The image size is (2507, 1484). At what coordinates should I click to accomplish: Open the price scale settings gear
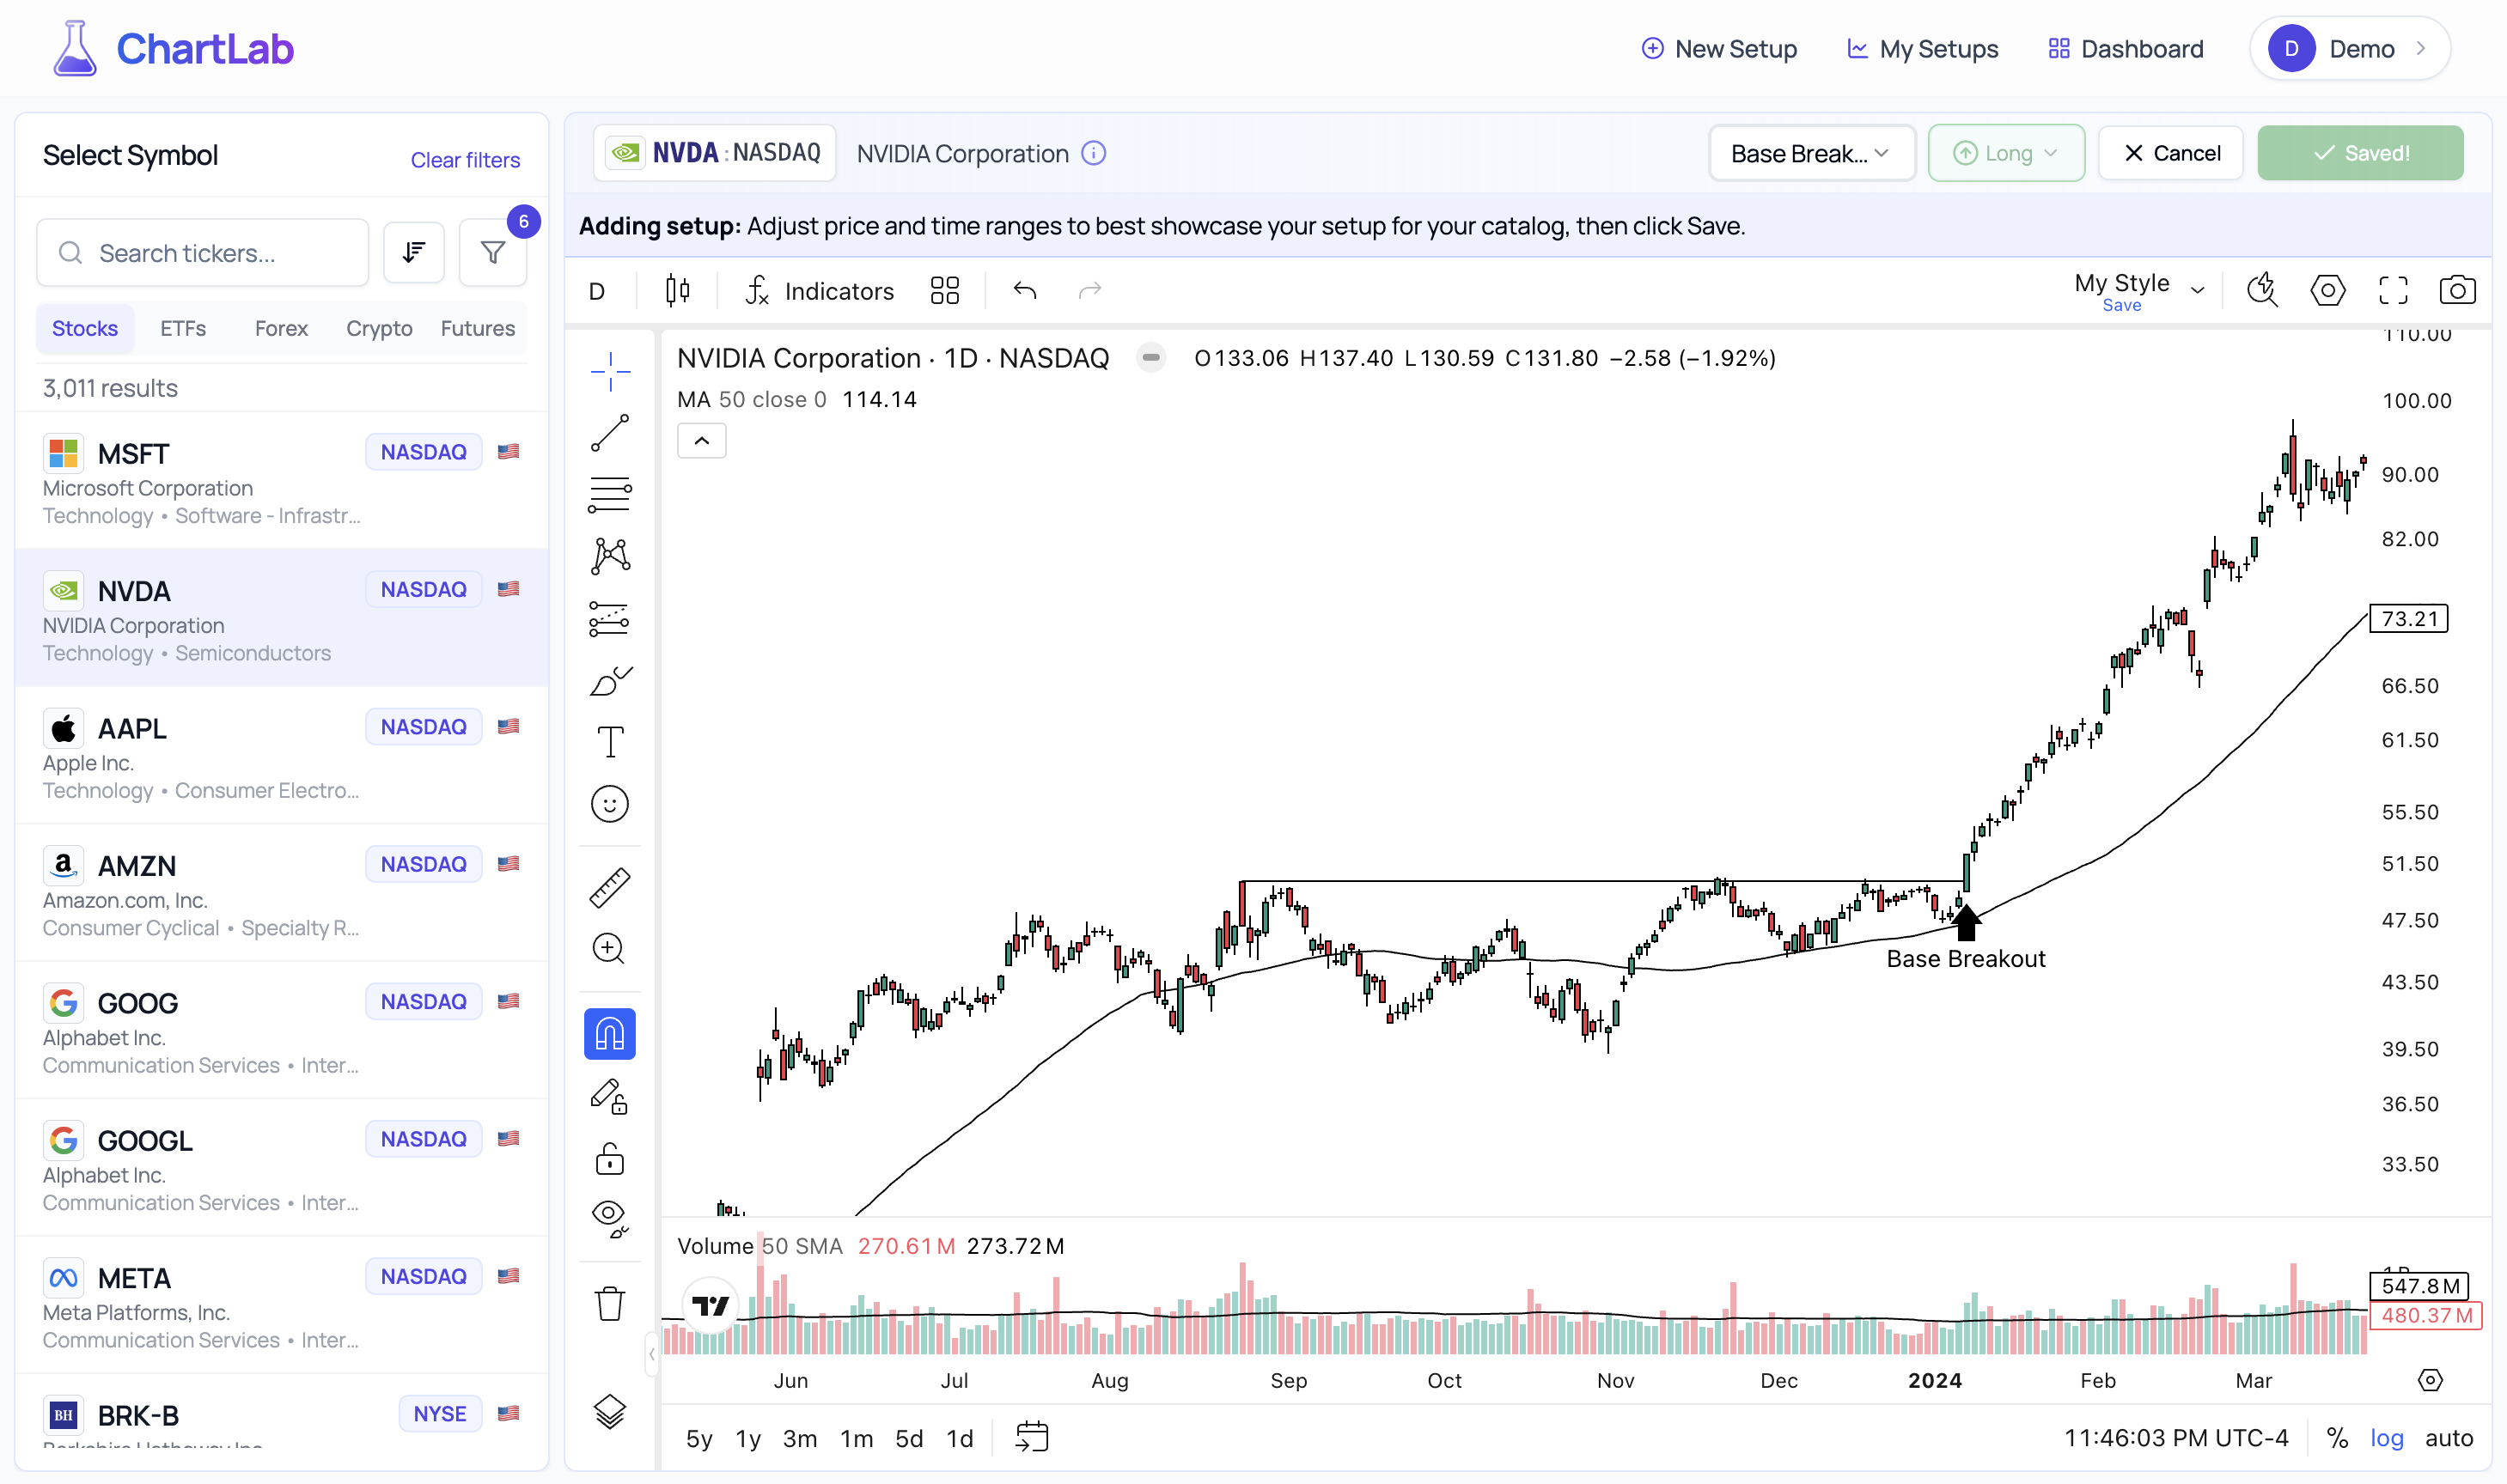pyautogui.click(x=2430, y=1380)
